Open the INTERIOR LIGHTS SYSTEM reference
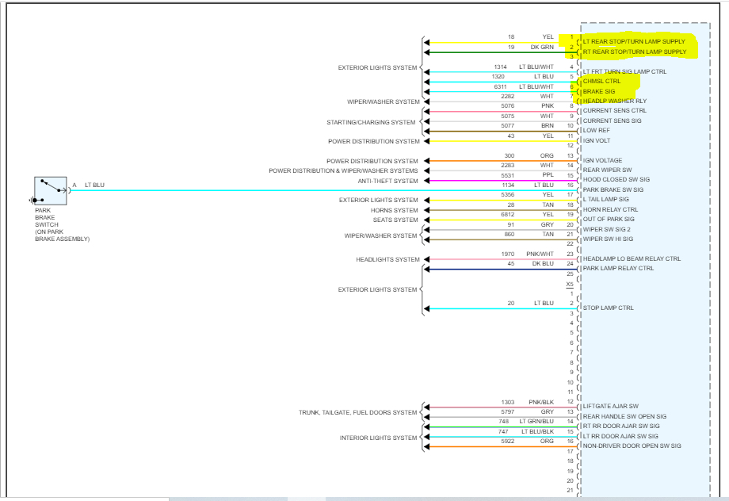 [x=378, y=438]
